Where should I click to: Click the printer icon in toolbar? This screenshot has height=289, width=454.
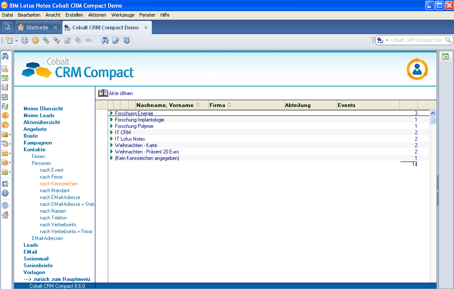tap(25, 40)
